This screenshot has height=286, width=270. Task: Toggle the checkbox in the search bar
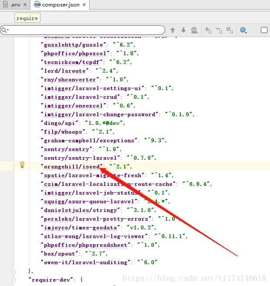[264, 30]
